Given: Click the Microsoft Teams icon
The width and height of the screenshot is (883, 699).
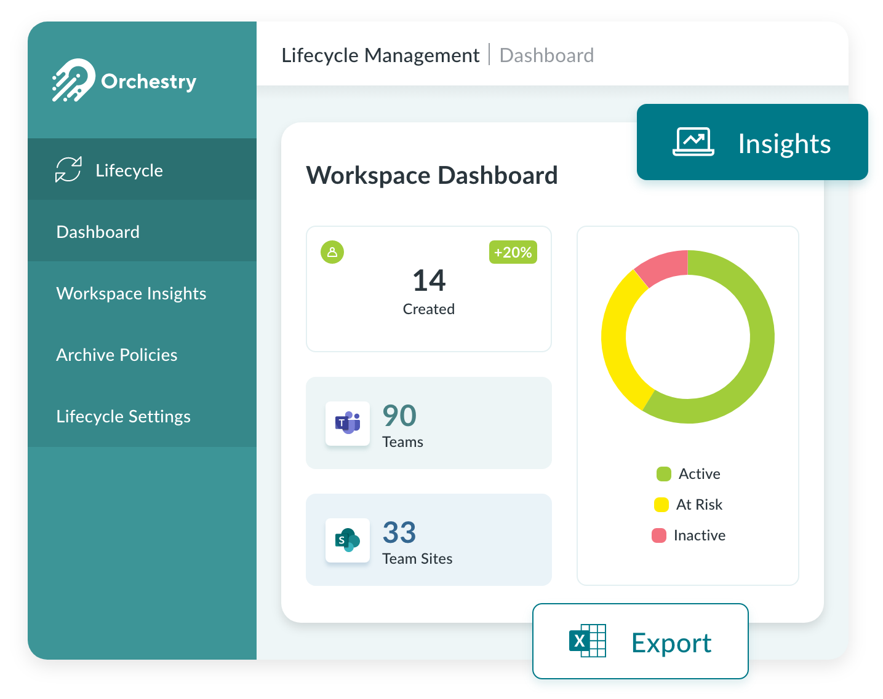Looking at the screenshot, I should 347,423.
